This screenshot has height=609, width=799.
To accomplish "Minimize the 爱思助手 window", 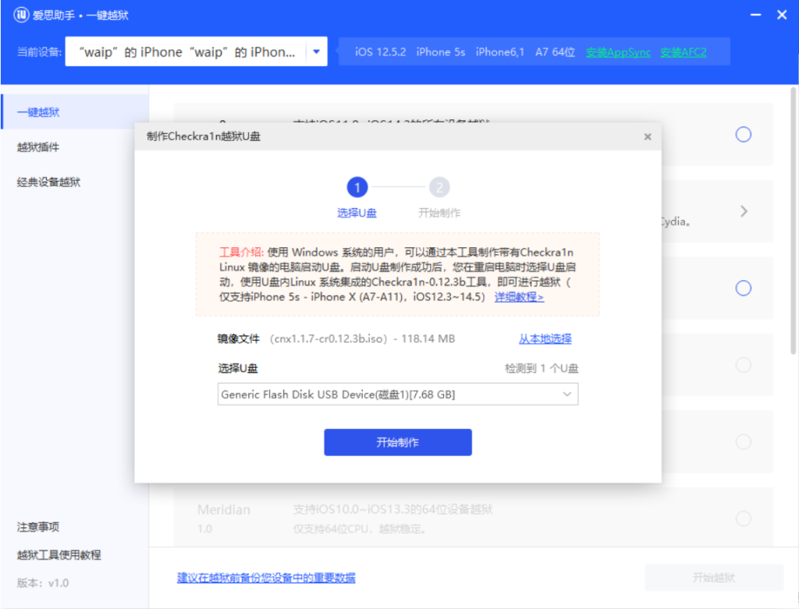I will pyautogui.click(x=754, y=15).
